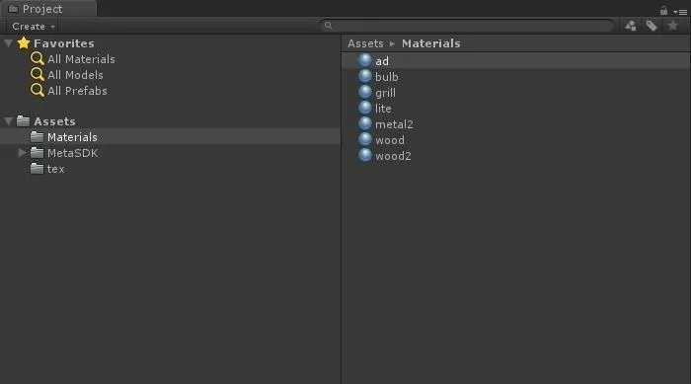This screenshot has height=384, width=691.
Task: Click the Search by Label tag icon
Action: 652,26
